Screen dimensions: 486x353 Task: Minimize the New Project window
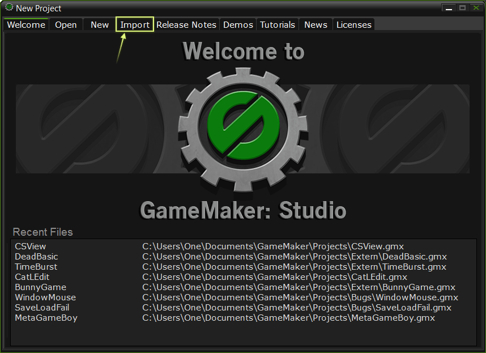[x=449, y=8]
